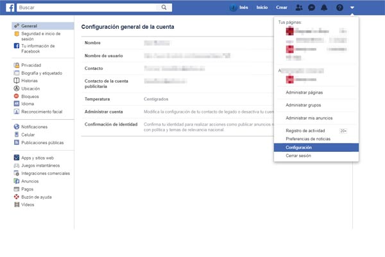
Task: Open the Seguridad e inicio de sesión label
Action: pos(41,37)
